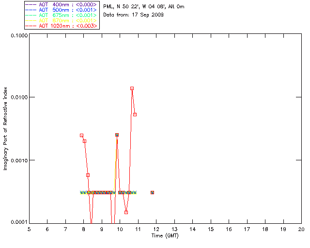Click the x-axis tick label 6
This screenshot has height=248, width=310.
click(x=47, y=229)
